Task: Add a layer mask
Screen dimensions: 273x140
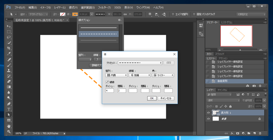Action: pos(238,134)
